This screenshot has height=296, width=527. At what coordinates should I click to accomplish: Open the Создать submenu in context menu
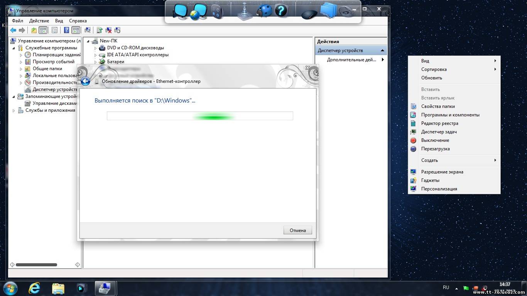[x=454, y=160]
